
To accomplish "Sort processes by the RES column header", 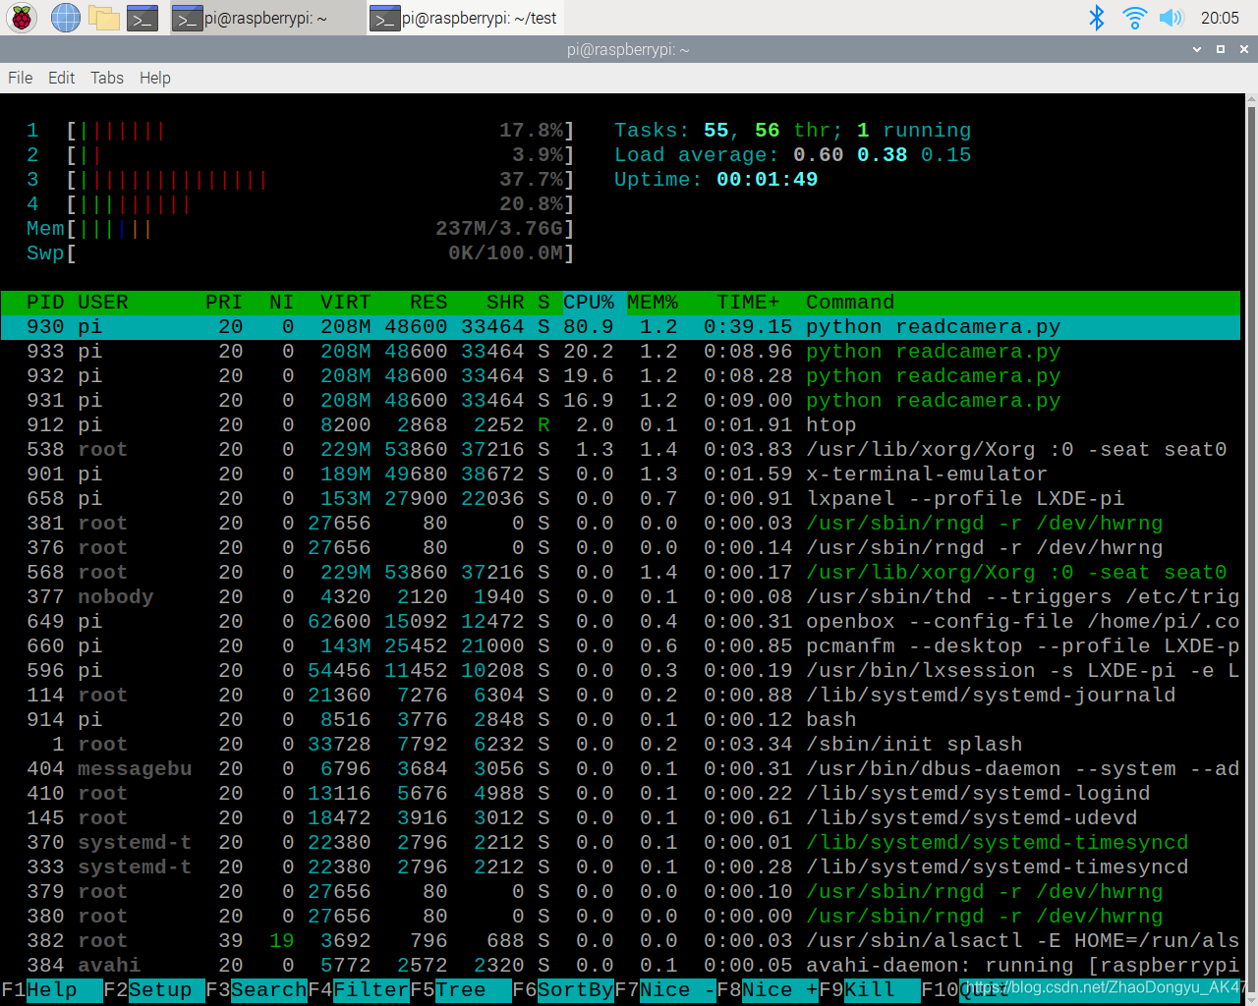I will pyautogui.click(x=429, y=303).
